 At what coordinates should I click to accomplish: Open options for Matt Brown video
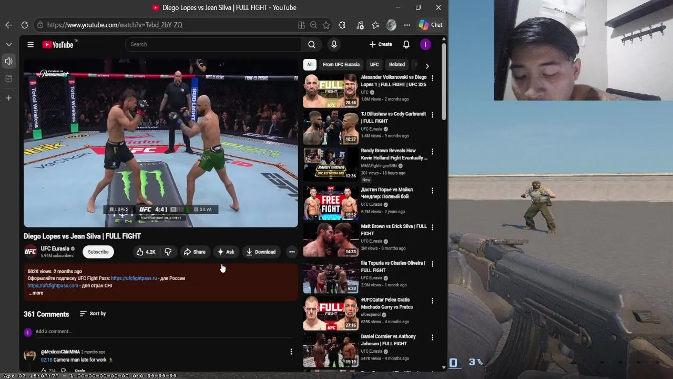click(x=433, y=227)
